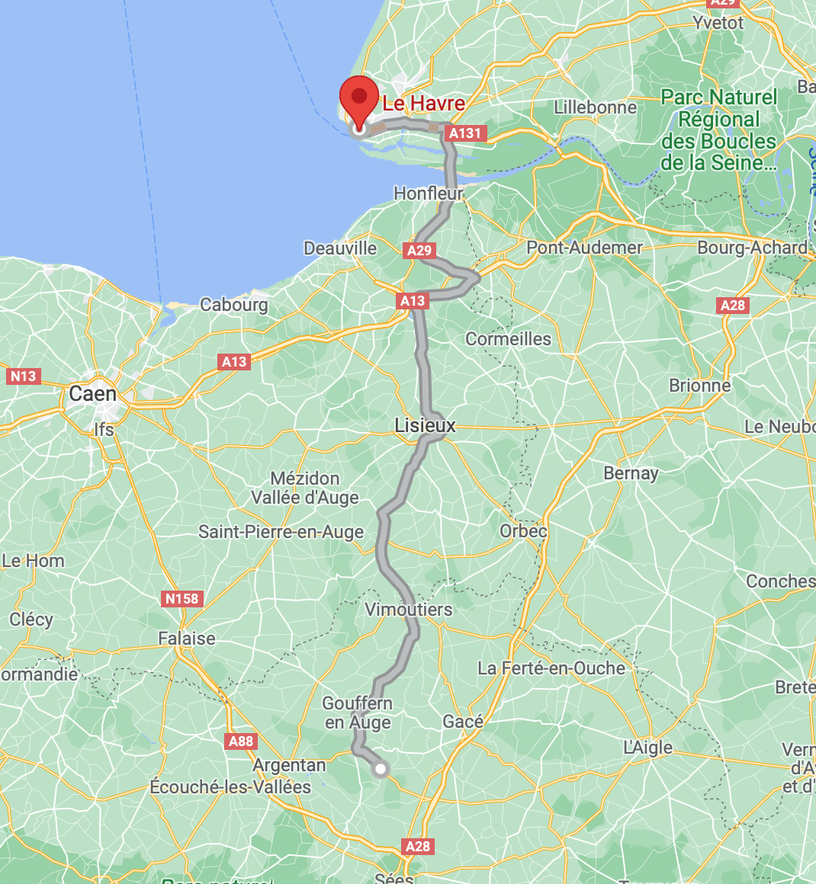The width and height of the screenshot is (816, 884).
Task: Click the A28 shield near Bourg-Achard
Action: (x=733, y=306)
